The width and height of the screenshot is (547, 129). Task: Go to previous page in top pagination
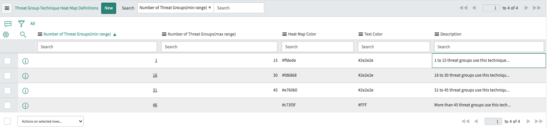click(474, 8)
